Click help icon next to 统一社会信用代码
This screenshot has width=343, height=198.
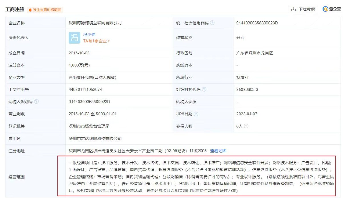(212, 23)
